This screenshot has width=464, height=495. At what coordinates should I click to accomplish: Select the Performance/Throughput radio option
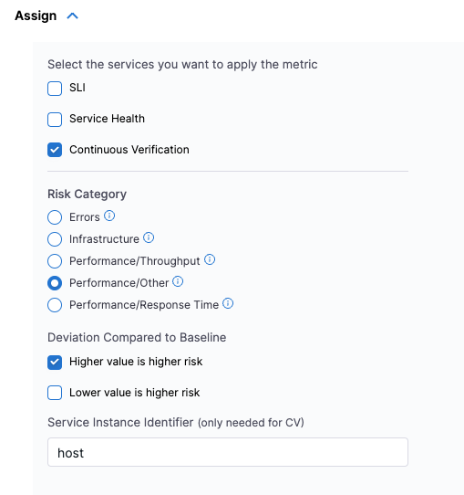point(55,261)
